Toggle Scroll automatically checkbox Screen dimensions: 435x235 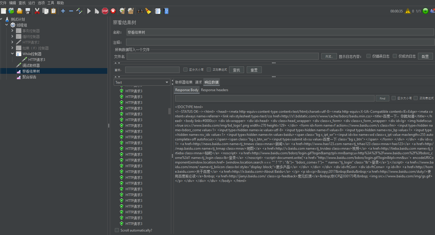[117, 230]
